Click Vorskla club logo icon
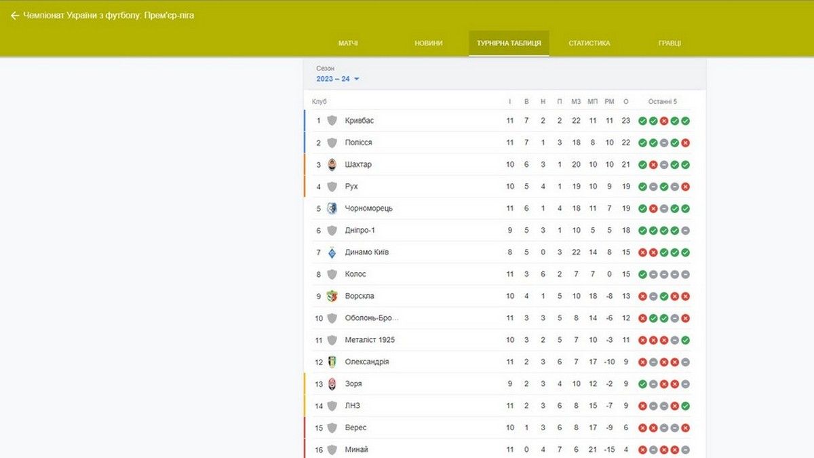Image resolution: width=814 pixels, height=458 pixels. point(332,296)
